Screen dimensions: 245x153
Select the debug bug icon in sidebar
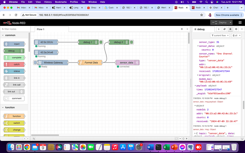230,29
